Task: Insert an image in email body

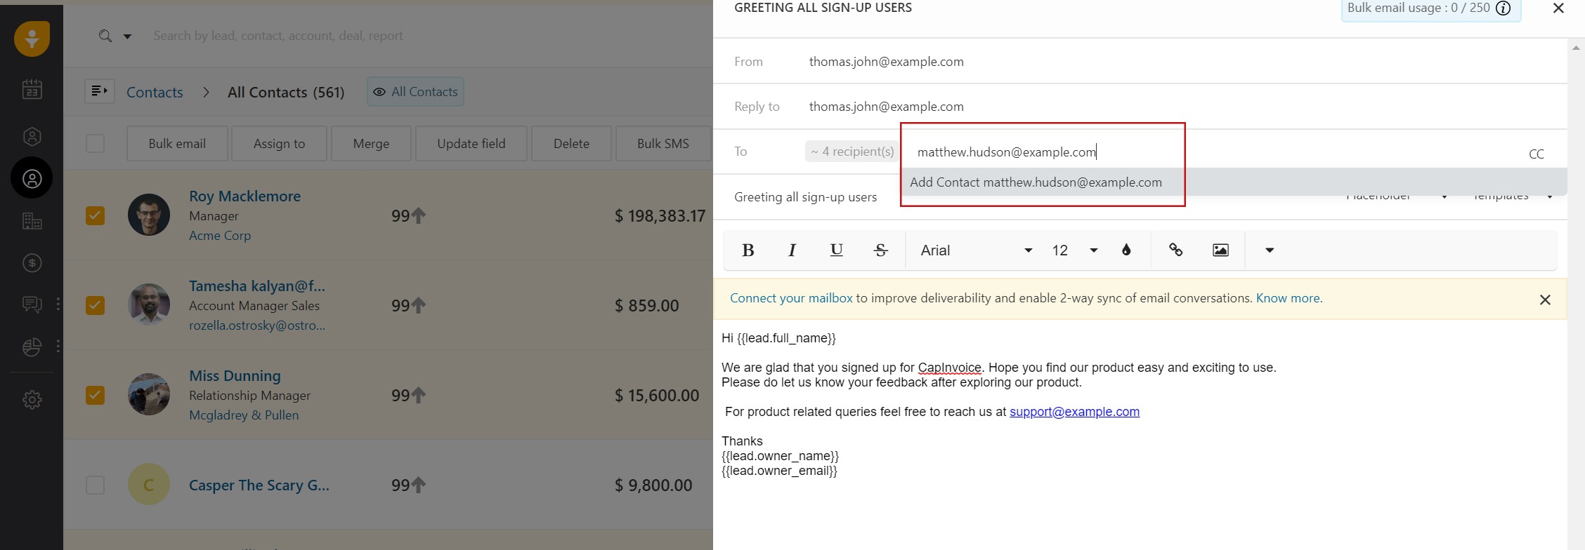Action: [1220, 250]
